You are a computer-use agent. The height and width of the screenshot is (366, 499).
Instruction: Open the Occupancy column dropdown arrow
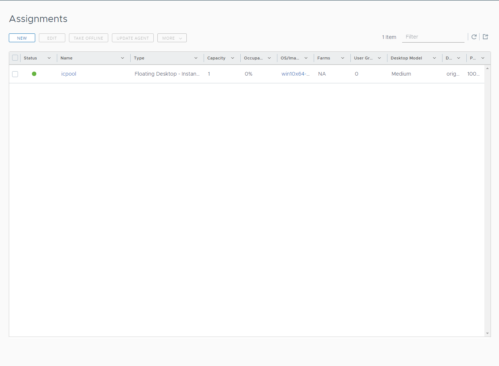(269, 58)
